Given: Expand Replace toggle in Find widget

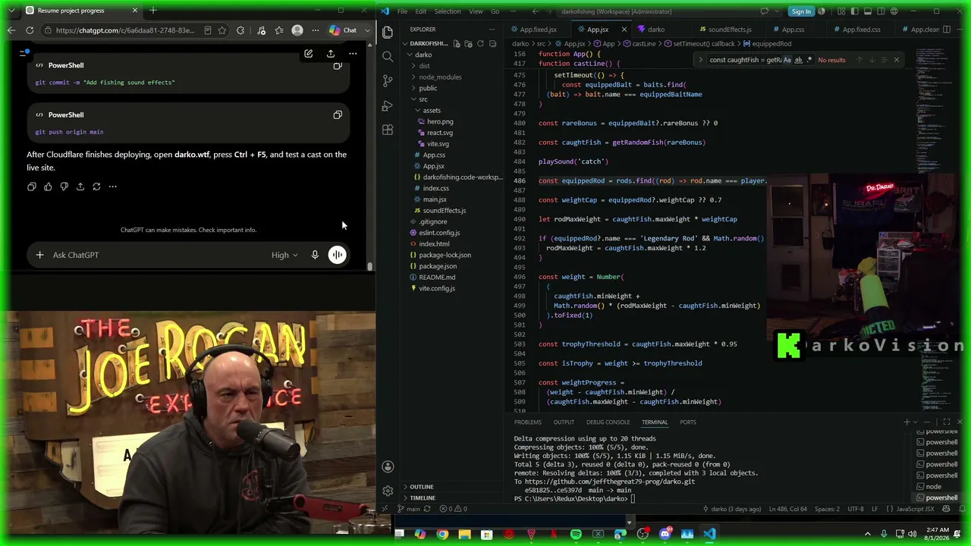Looking at the screenshot, I should pyautogui.click(x=701, y=60).
